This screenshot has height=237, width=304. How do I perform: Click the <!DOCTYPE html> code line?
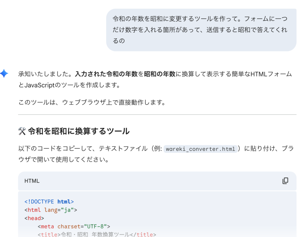point(49,202)
